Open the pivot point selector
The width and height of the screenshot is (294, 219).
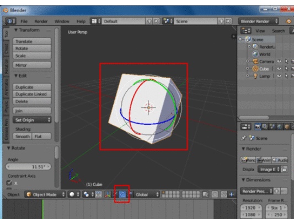pyautogui.click(x=88, y=194)
